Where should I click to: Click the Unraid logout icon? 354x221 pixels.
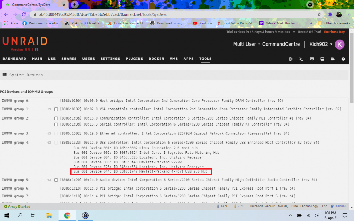[x=291, y=59]
